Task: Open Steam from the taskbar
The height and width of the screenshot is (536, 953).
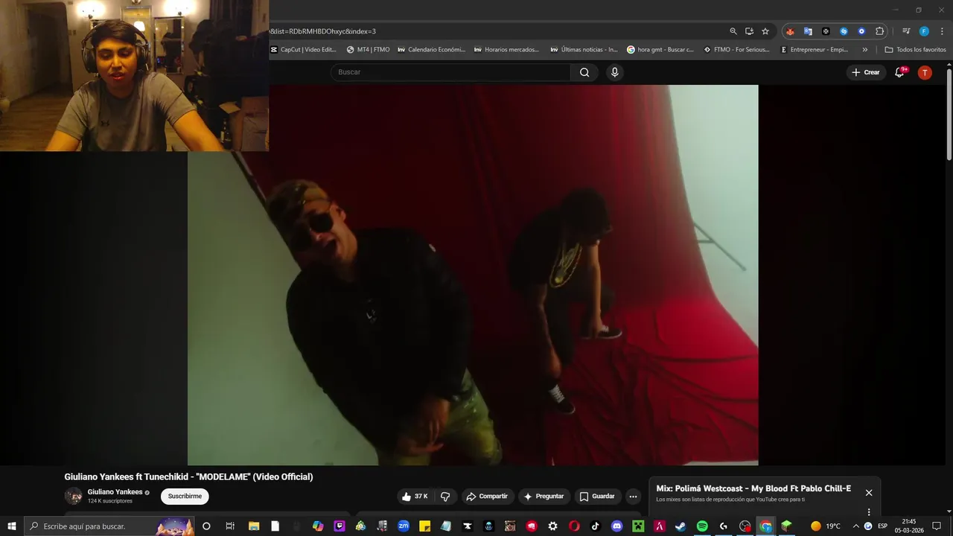Action: point(681,526)
